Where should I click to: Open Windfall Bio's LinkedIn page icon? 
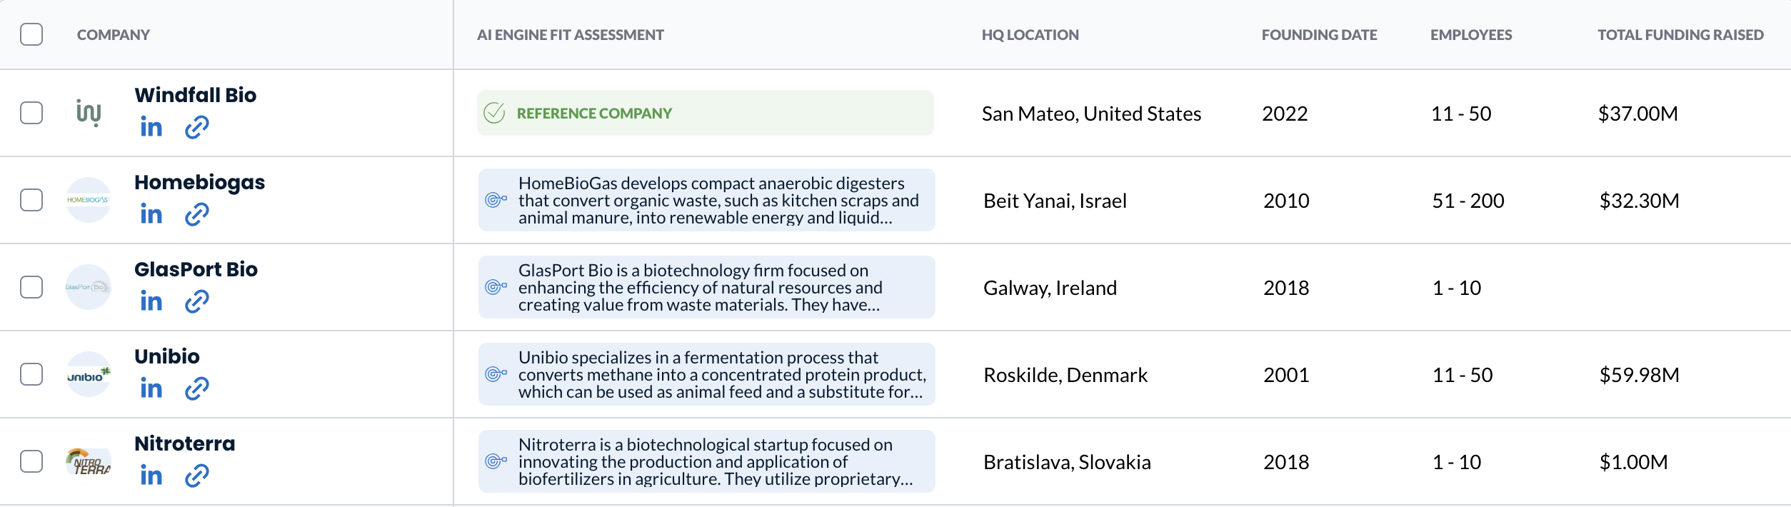151,127
